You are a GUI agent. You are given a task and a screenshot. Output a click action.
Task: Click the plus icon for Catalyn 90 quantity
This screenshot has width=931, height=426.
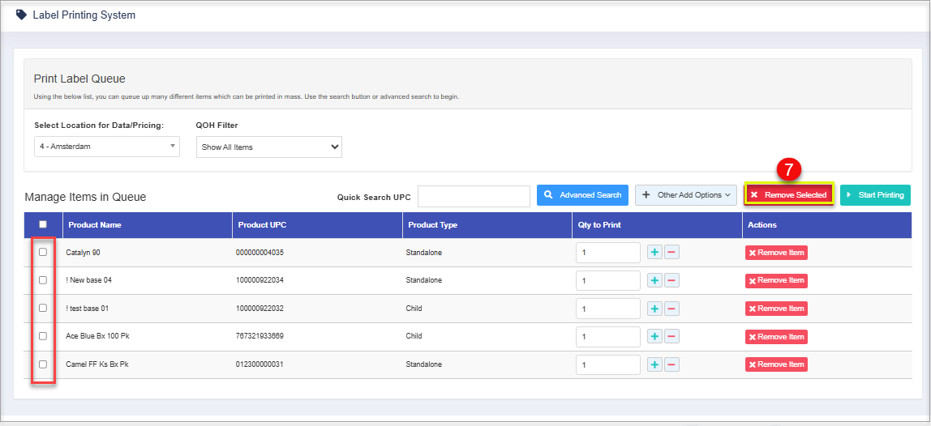coord(654,253)
